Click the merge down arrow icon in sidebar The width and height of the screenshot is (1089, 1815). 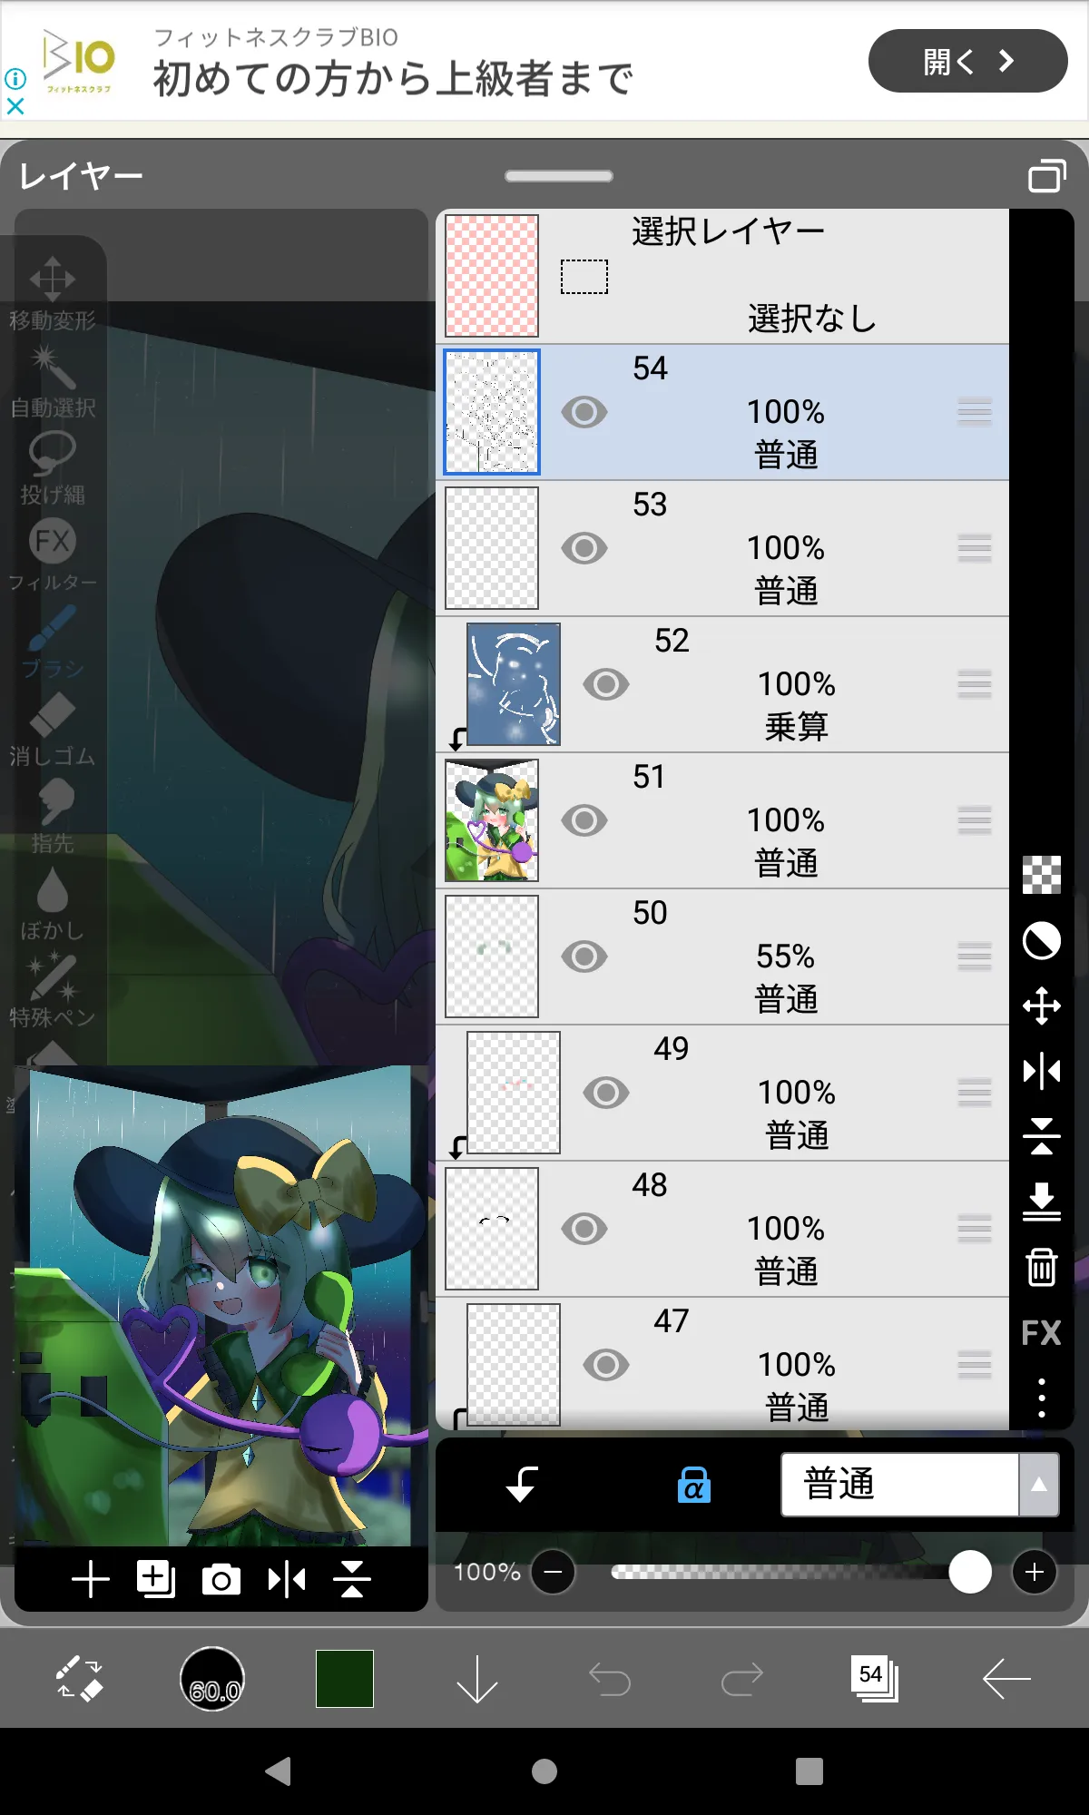(1041, 1202)
